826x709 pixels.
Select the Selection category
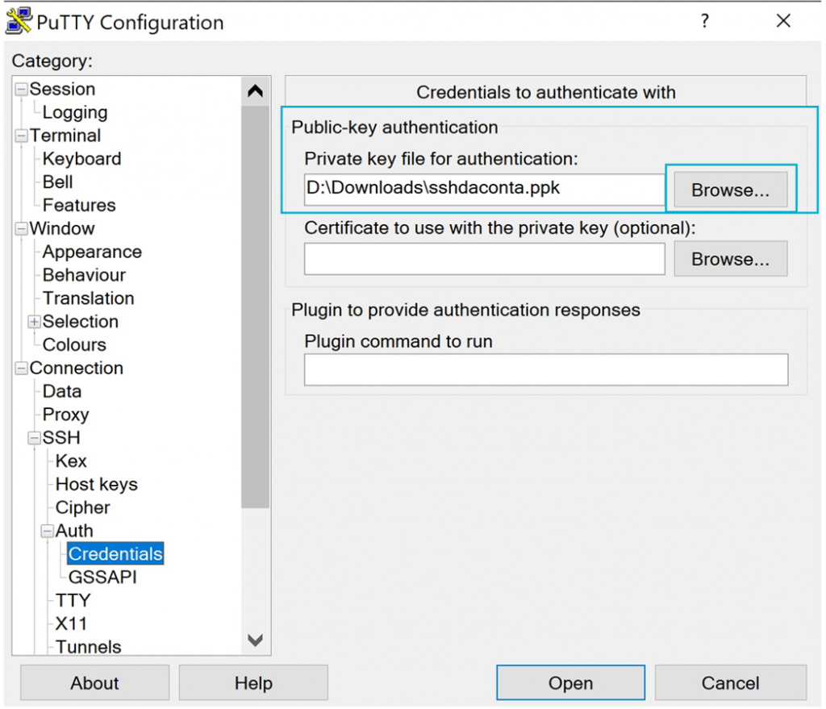[80, 321]
